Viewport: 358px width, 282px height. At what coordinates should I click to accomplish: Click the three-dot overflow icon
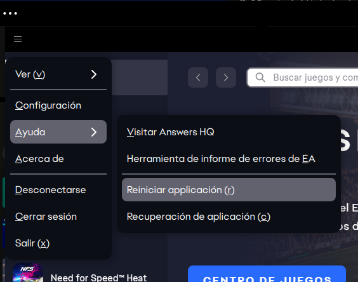pos(10,13)
